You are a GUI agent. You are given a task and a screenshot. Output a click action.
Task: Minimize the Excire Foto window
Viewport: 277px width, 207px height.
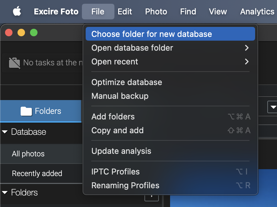click(x=21, y=33)
